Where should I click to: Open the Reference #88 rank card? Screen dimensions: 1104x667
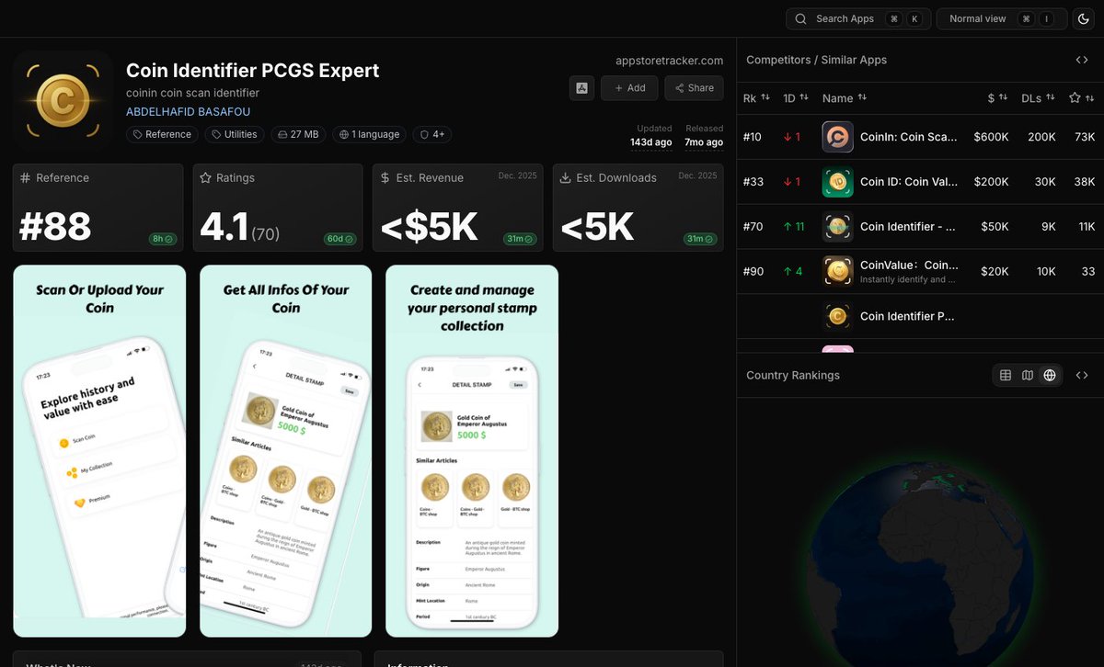point(98,208)
